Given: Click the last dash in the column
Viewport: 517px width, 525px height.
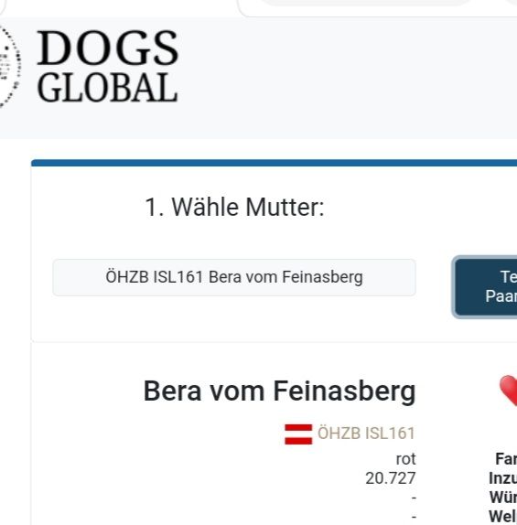Looking at the screenshot, I should (x=414, y=517).
